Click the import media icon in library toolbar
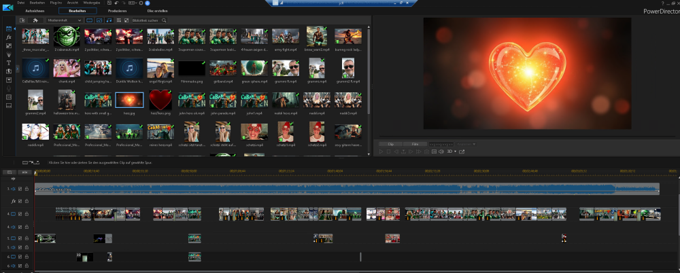The width and height of the screenshot is (680, 273). 22,20
